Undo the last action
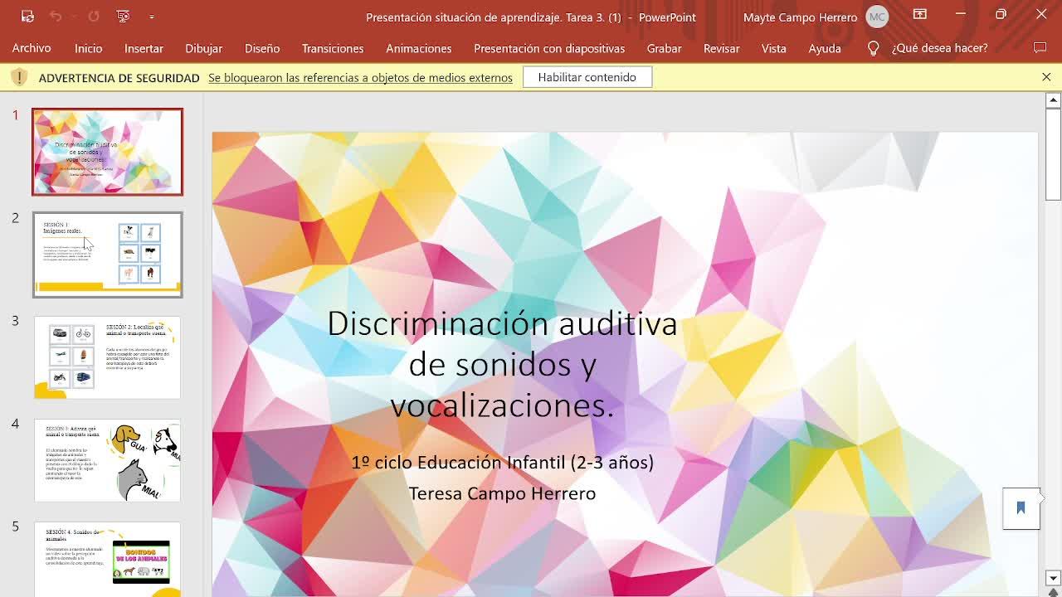Viewport: 1062px width, 597px height. (x=56, y=17)
